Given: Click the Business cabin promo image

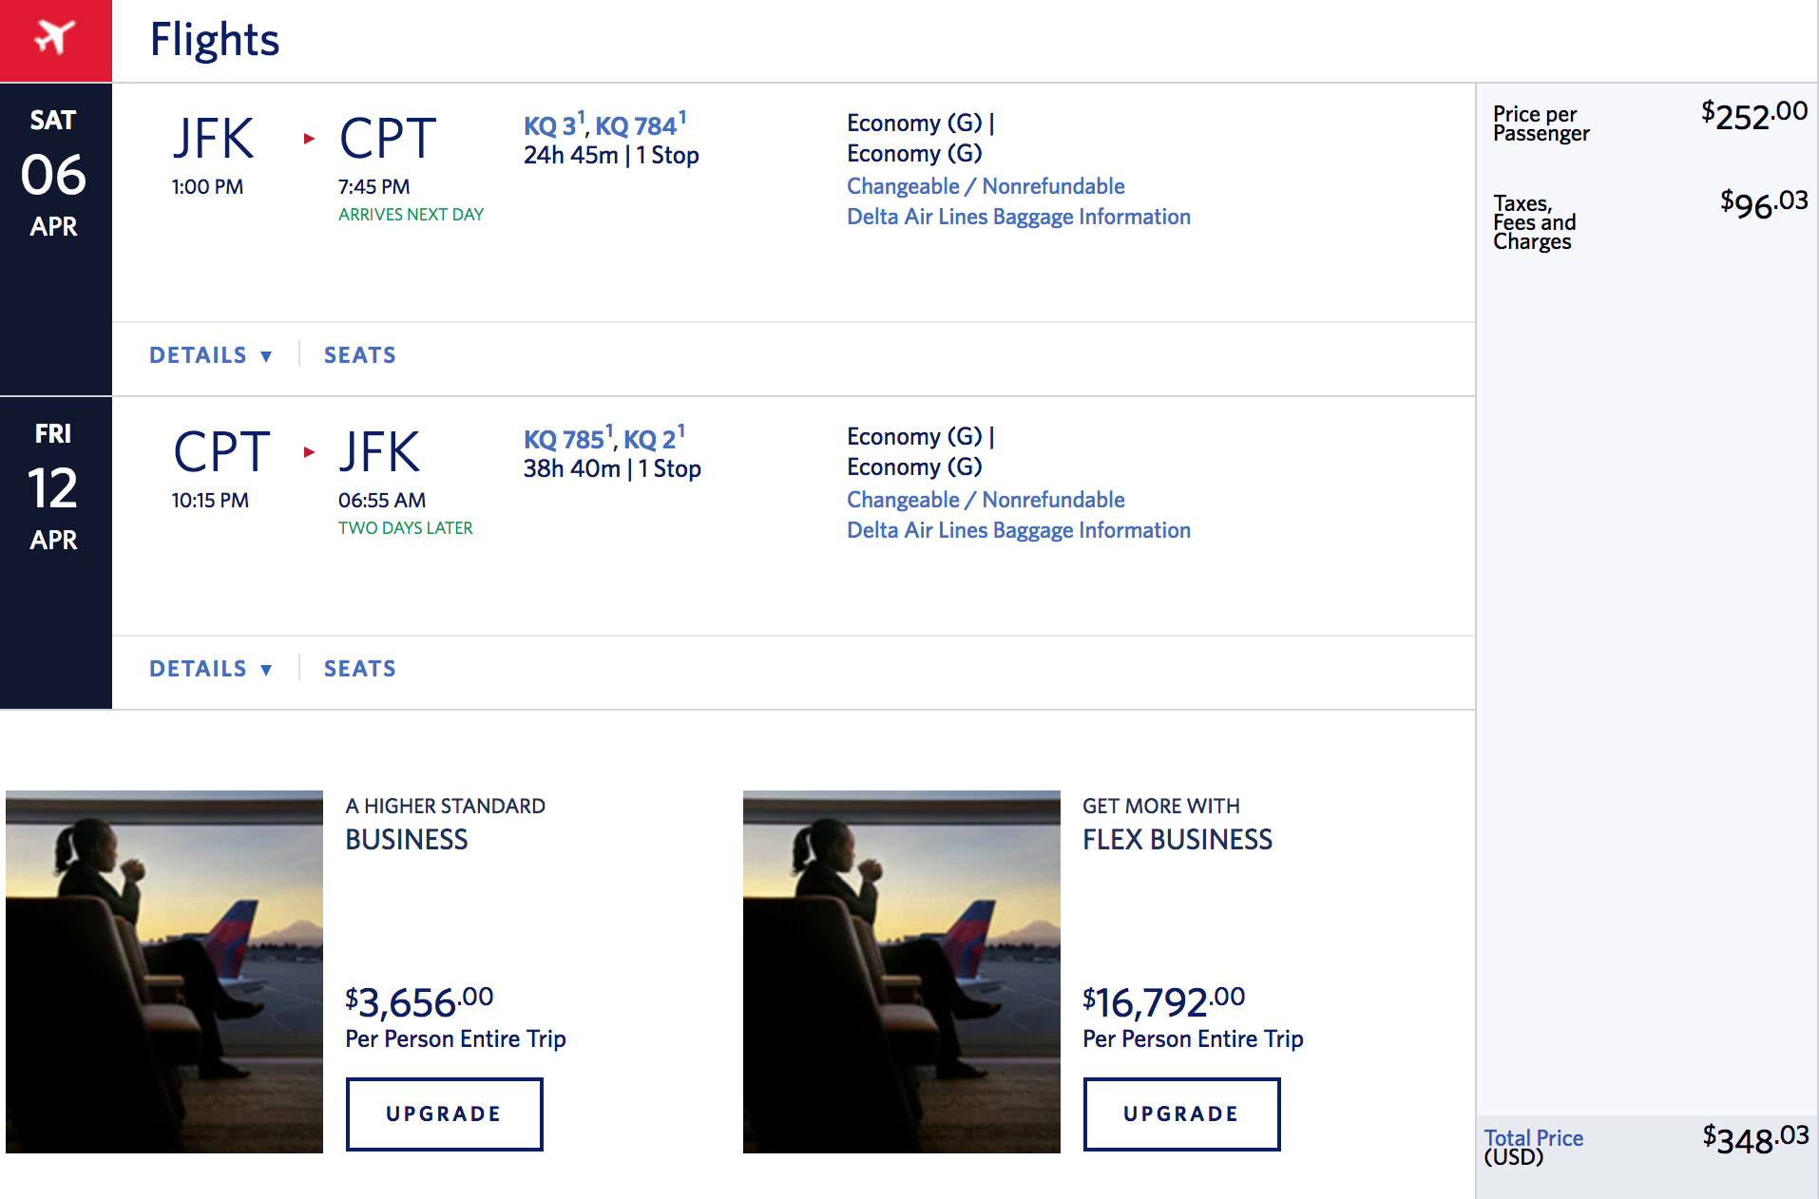Looking at the screenshot, I should point(164,971).
